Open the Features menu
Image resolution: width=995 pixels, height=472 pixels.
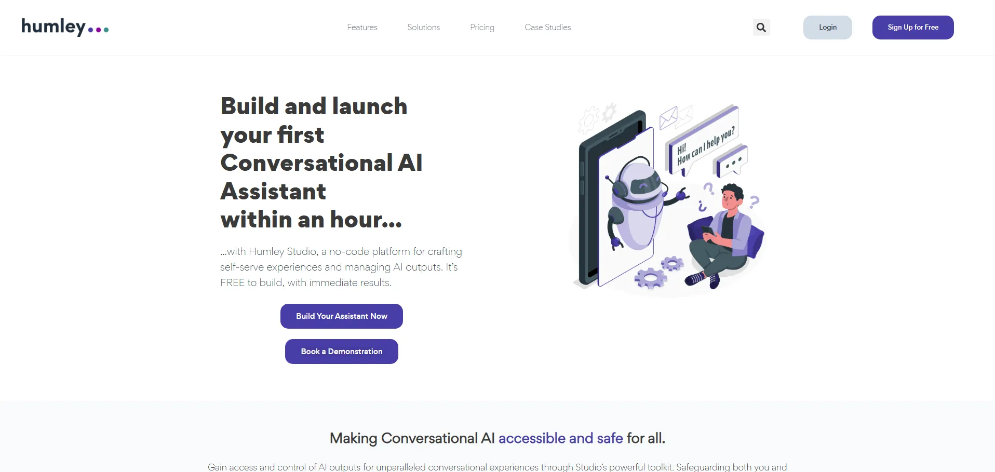tap(362, 28)
